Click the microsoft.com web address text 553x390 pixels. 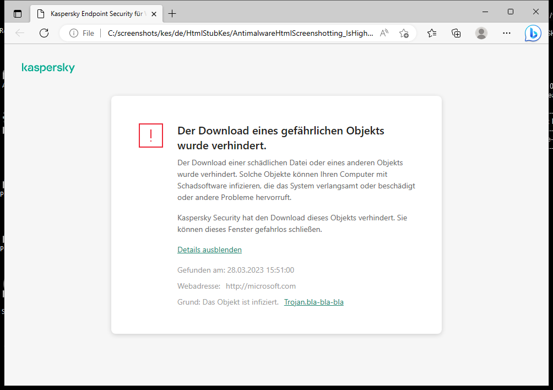point(261,286)
